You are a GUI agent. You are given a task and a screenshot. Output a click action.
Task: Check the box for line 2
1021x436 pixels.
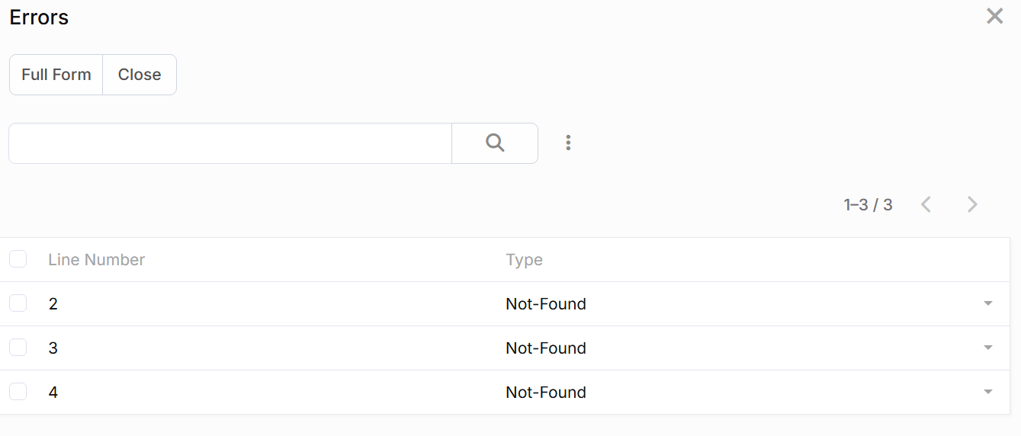(18, 304)
